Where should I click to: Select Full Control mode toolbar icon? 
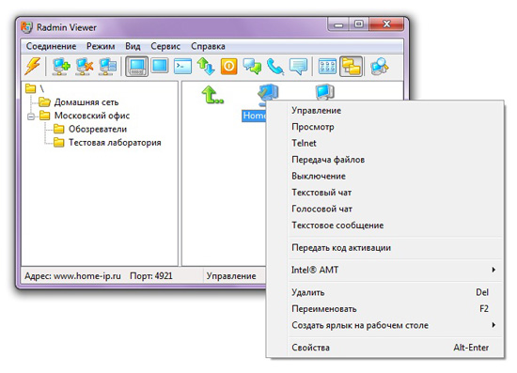(137, 66)
